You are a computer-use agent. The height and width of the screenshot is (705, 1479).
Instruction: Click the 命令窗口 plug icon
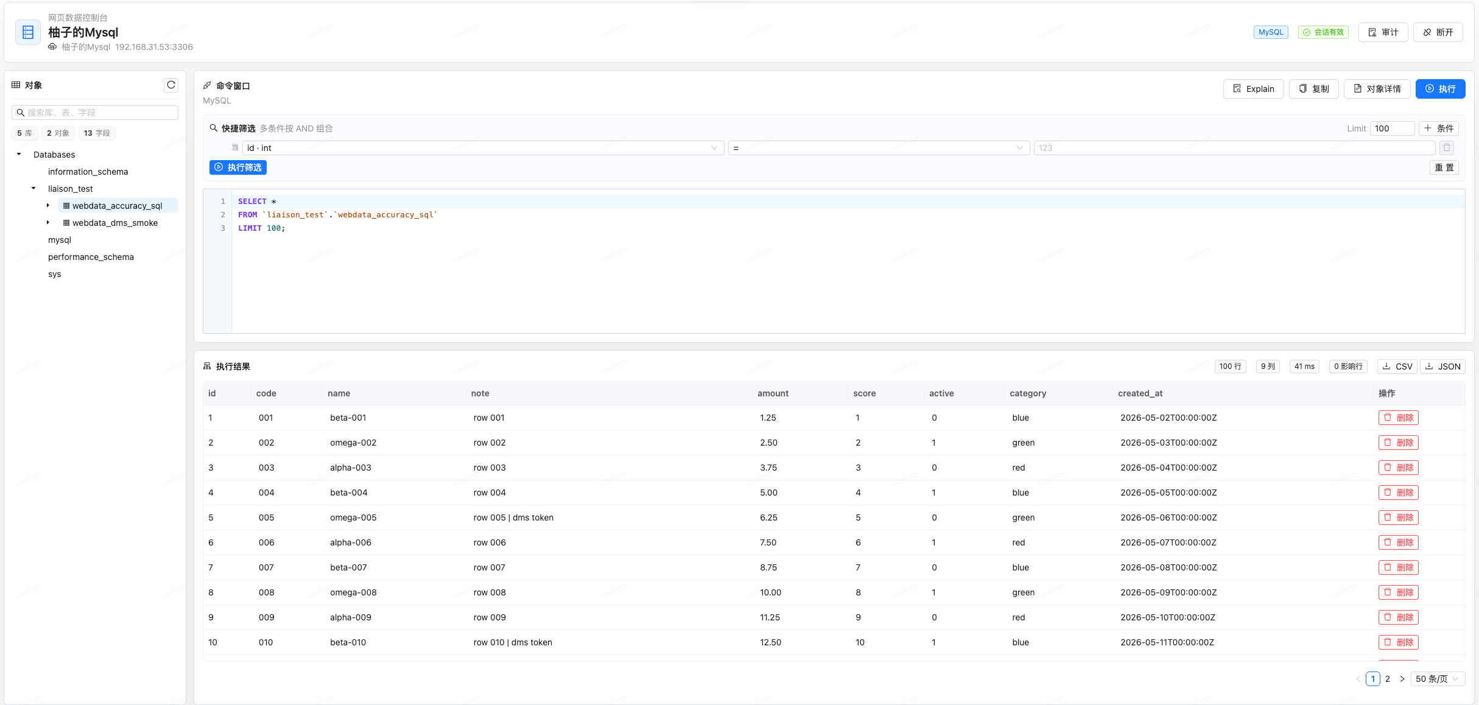[x=207, y=86]
